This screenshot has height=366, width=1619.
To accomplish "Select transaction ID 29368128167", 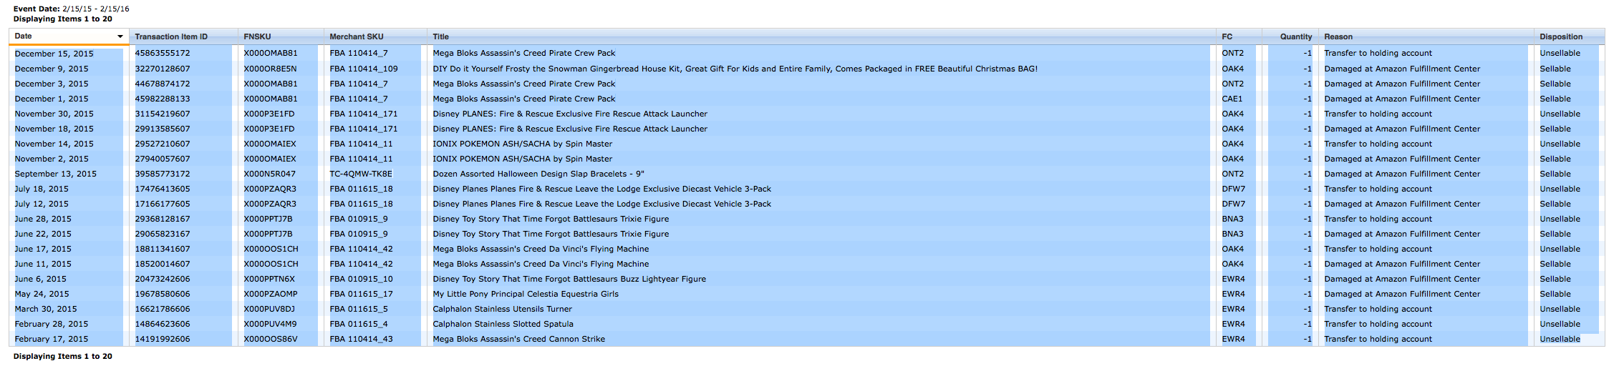I will click(x=163, y=219).
